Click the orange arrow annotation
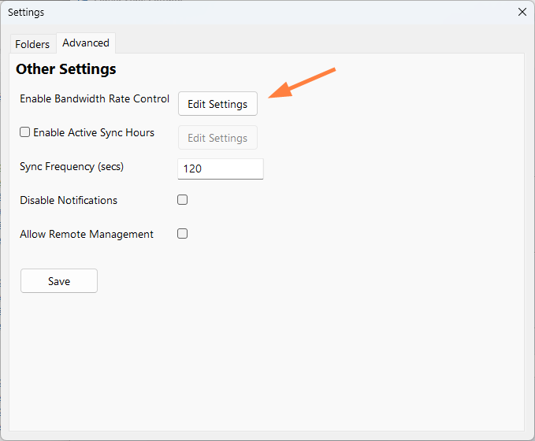 click(x=303, y=83)
